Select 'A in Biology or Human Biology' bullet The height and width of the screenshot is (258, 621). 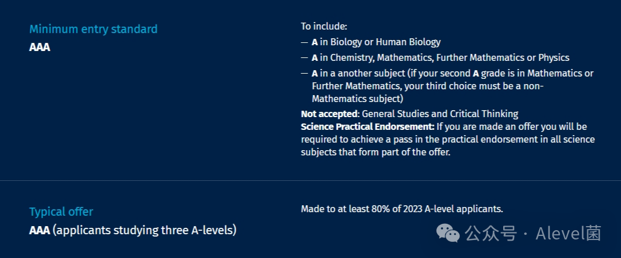(x=376, y=42)
